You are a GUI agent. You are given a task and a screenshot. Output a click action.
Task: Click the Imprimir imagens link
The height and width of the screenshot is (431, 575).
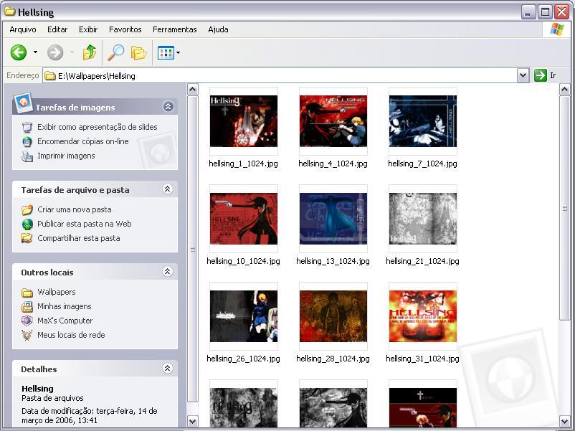pyautogui.click(x=66, y=156)
